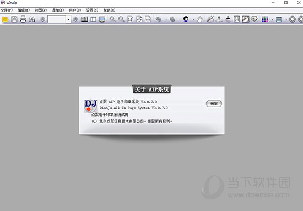
Task: Expand the page number combo box arrow
Action: click(x=68, y=19)
